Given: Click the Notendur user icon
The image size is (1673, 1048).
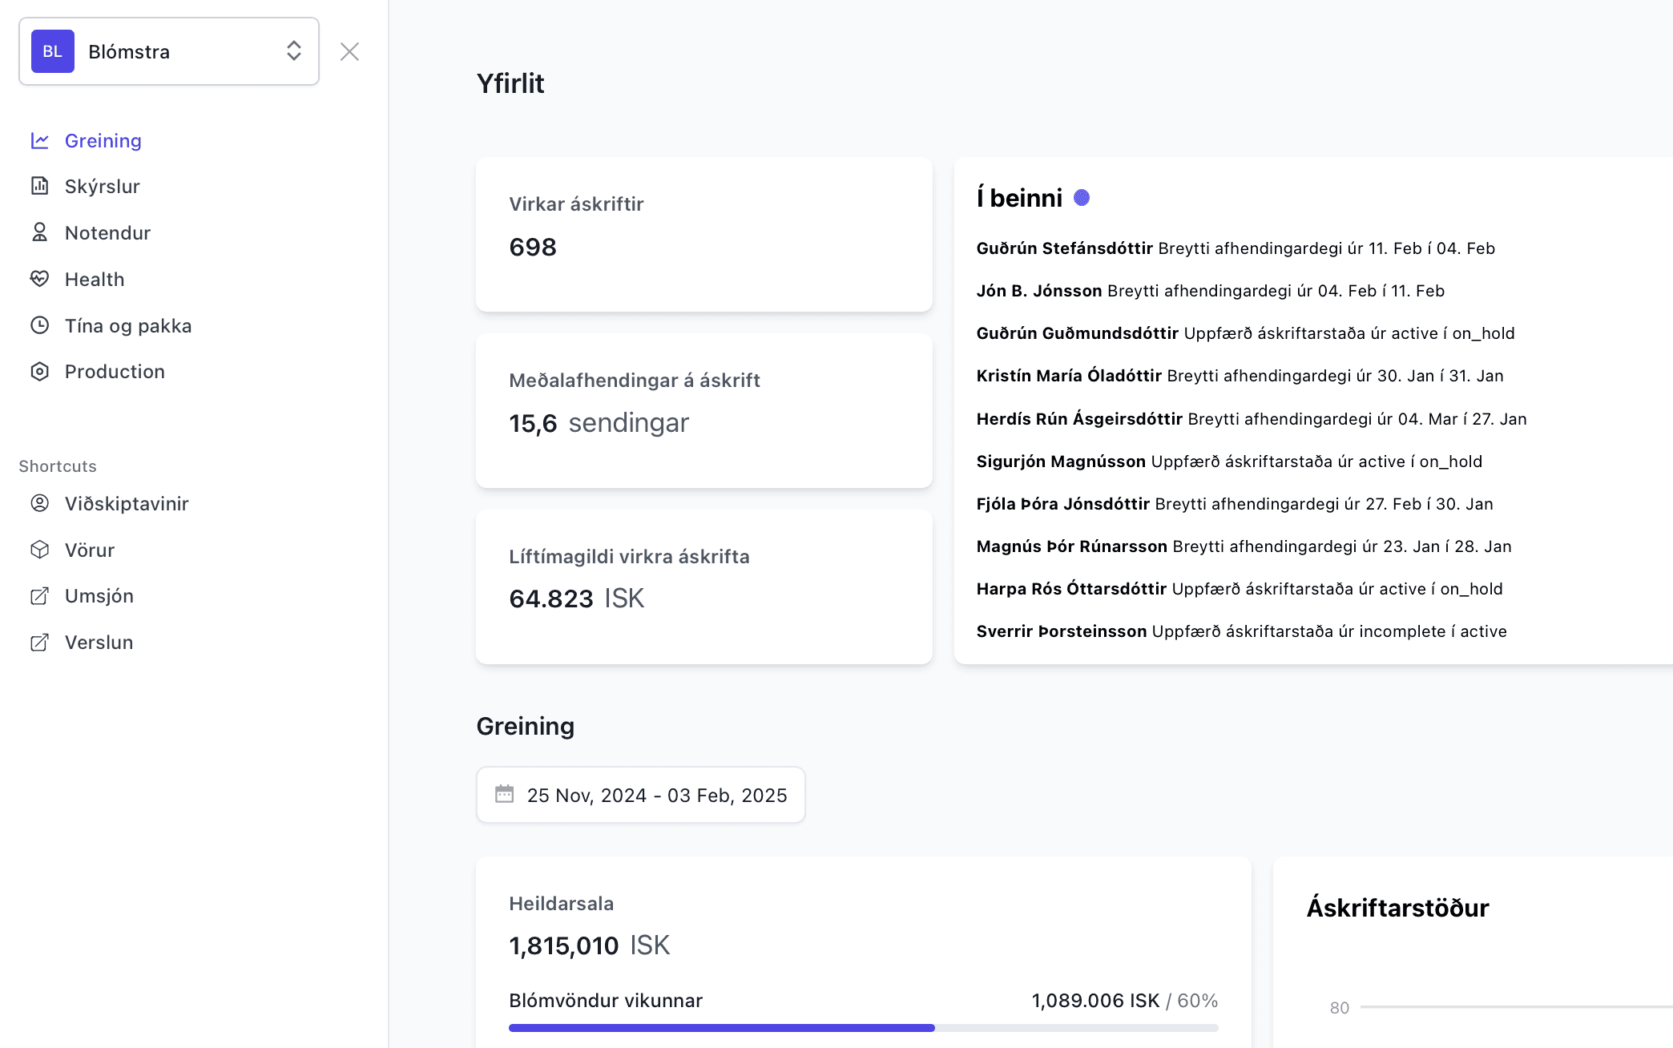Looking at the screenshot, I should [x=39, y=232].
